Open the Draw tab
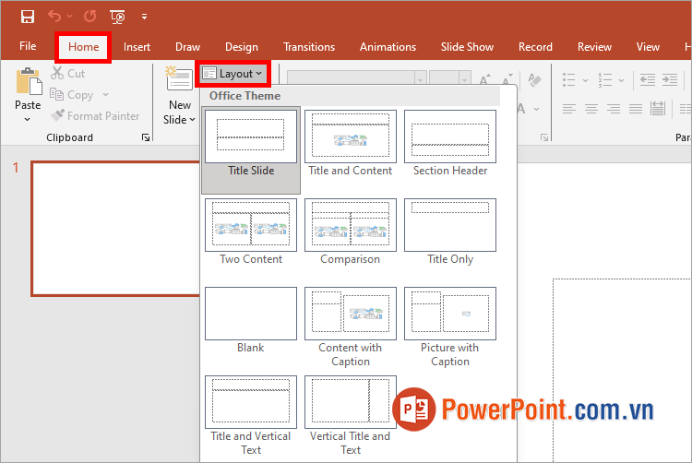The image size is (692, 463). click(187, 47)
